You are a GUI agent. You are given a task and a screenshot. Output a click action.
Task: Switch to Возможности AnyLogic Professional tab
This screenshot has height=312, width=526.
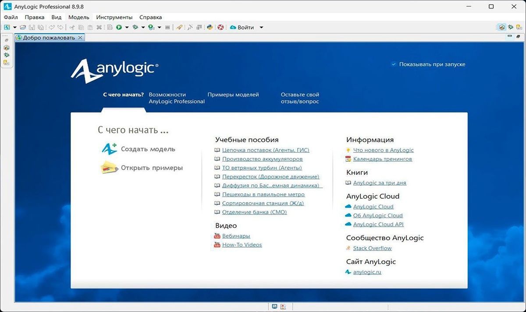pyautogui.click(x=177, y=98)
